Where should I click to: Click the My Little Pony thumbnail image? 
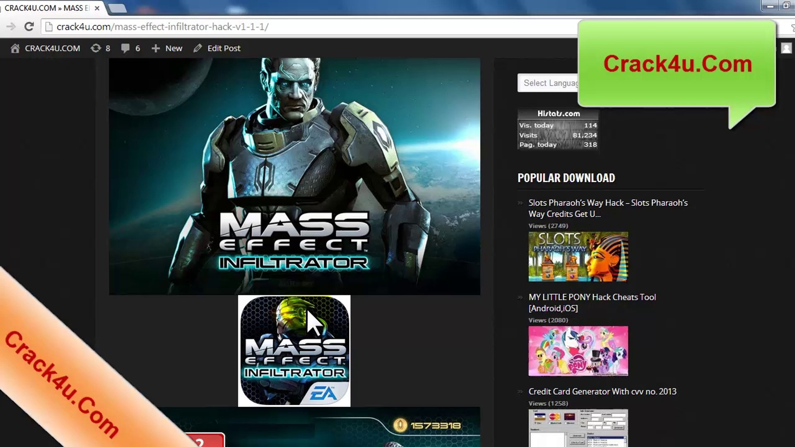click(578, 351)
